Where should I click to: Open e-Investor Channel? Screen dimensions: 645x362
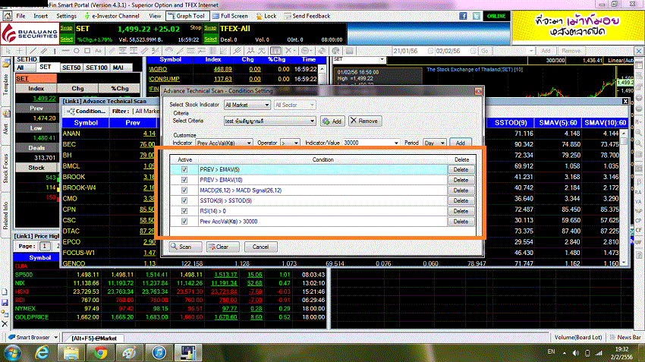point(112,16)
